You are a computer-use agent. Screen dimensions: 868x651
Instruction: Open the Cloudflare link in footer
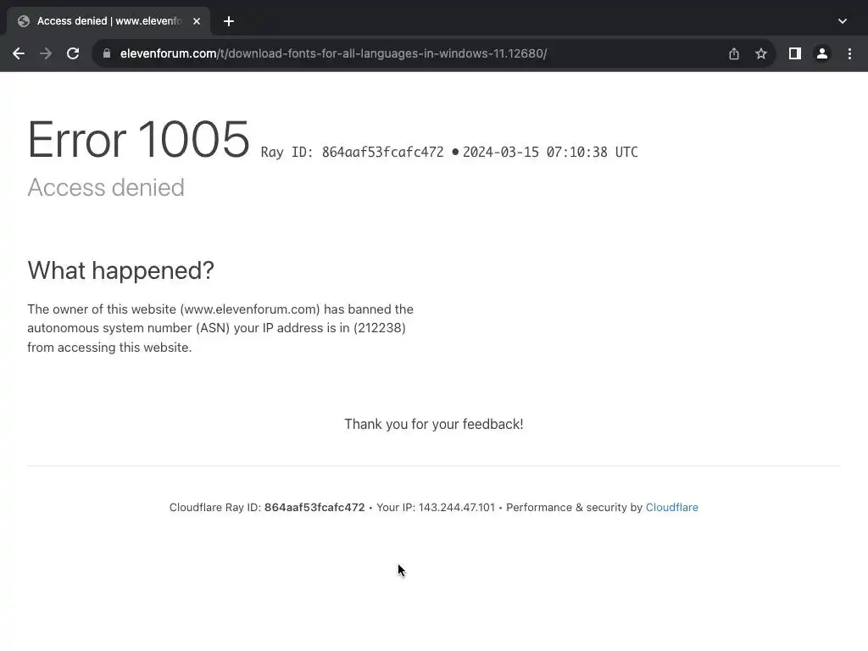[671, 508]
